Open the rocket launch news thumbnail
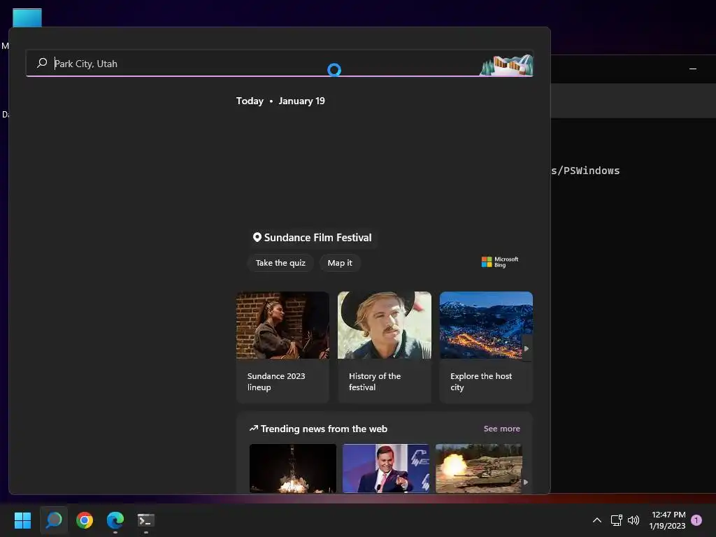Viewport: 716px width, 537px height. click(293, 468)
